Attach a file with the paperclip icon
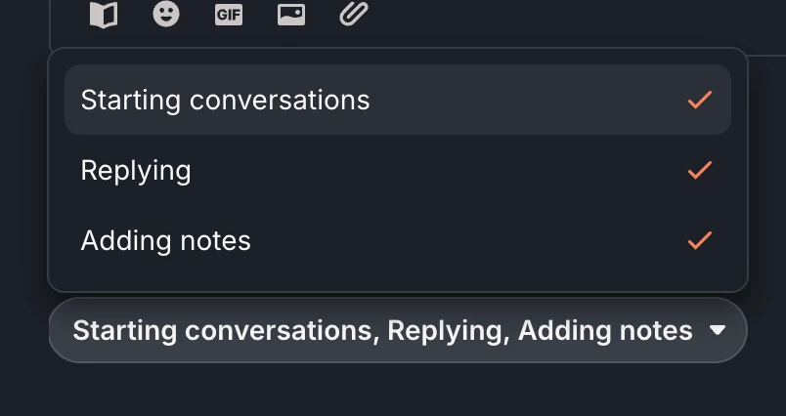786x416 pixels. click(x=353, y=14)
